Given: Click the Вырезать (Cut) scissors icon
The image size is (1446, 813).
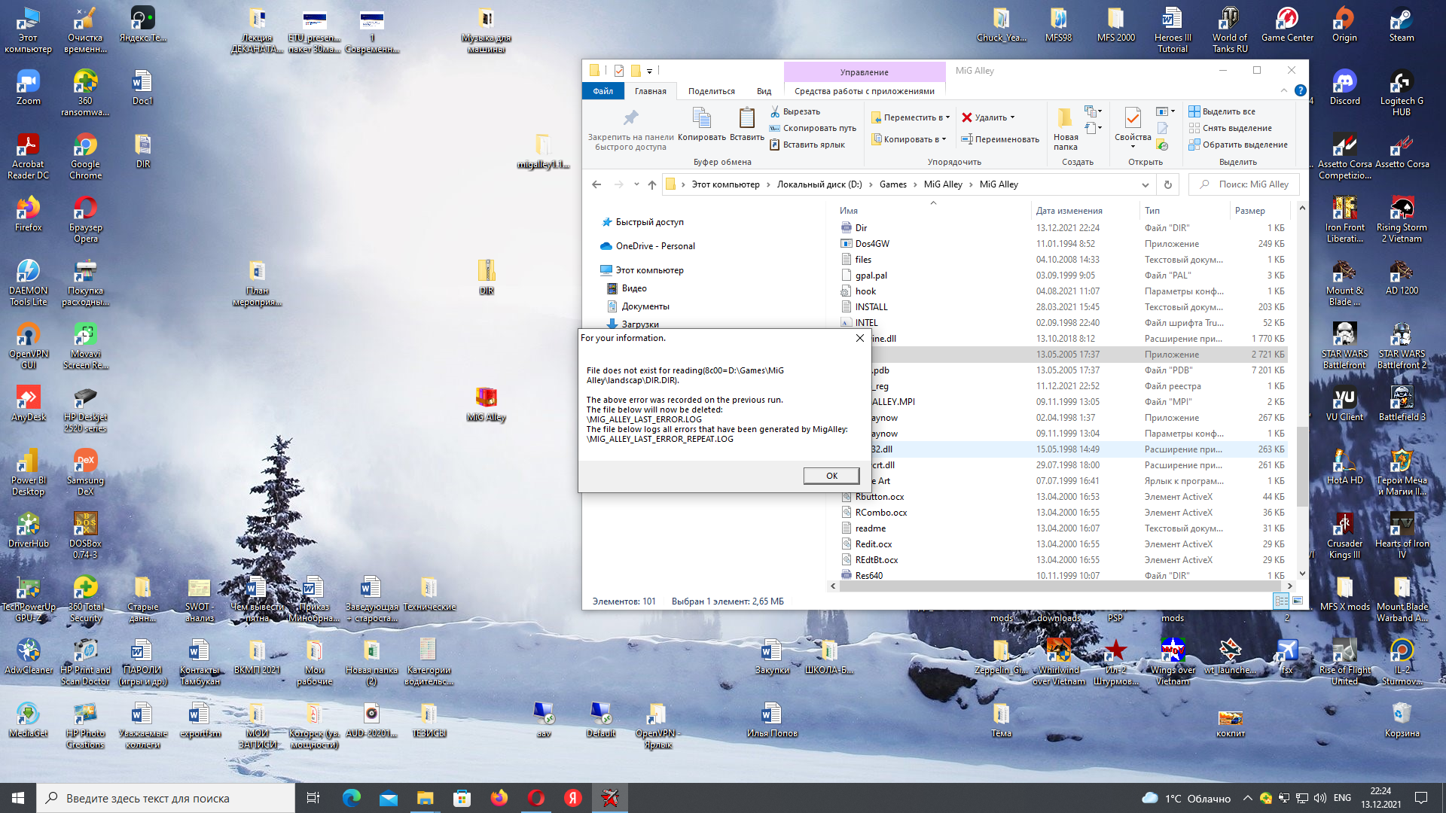Looking at the screenshot, I should pos(775,111).
